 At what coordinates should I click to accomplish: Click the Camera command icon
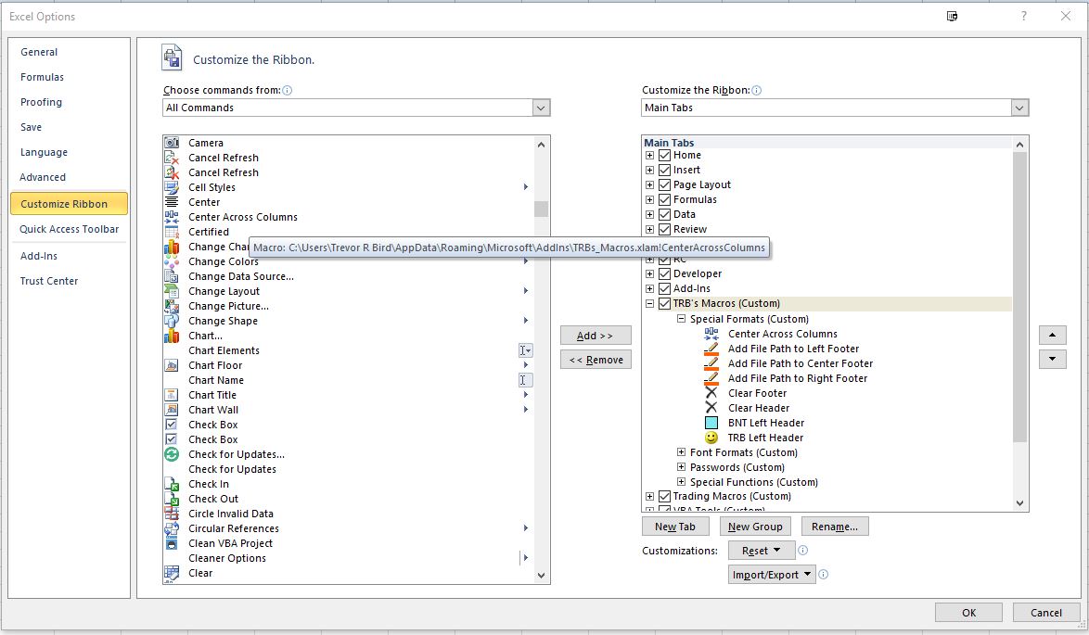click(172, 143)
